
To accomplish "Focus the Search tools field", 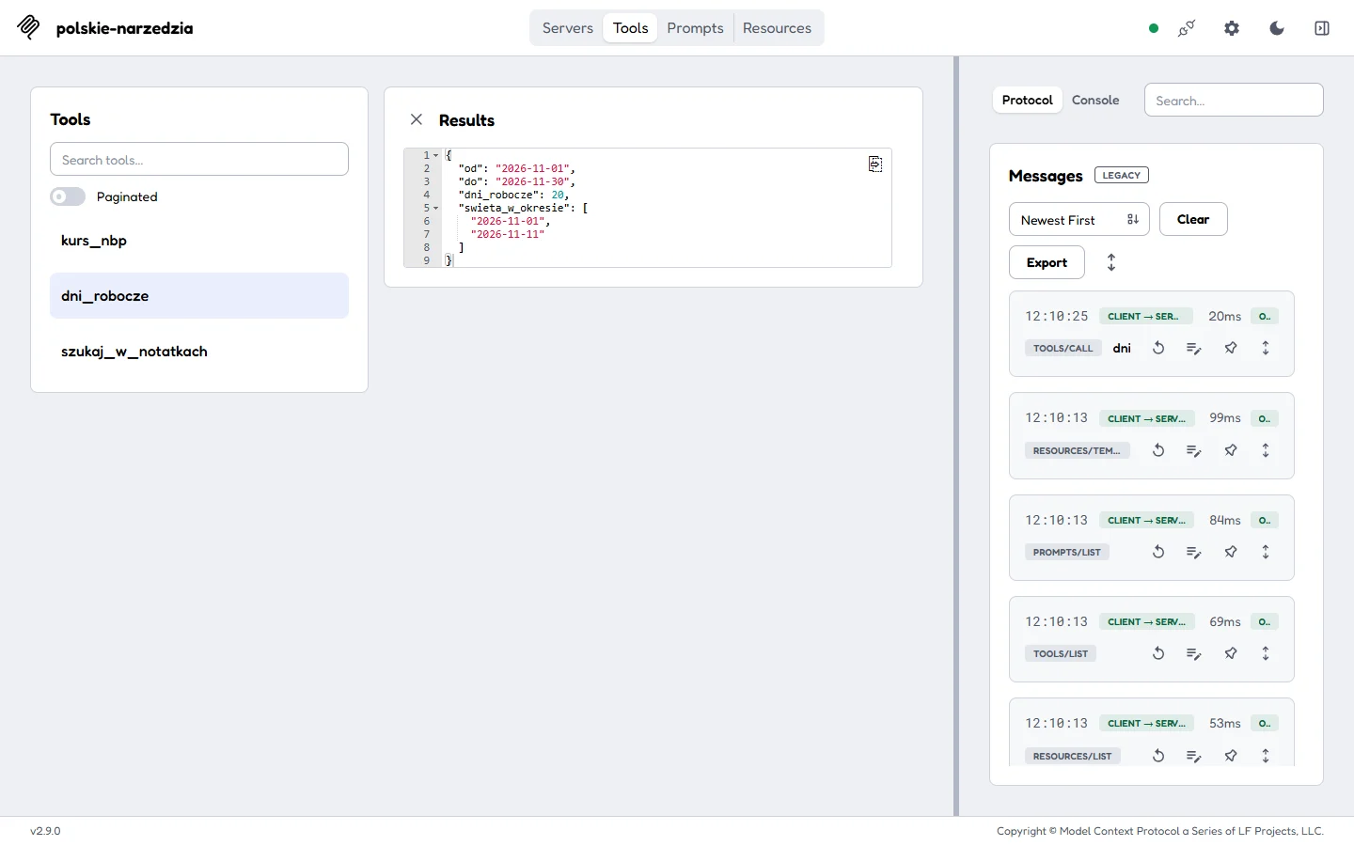I will tap(199, 160).
